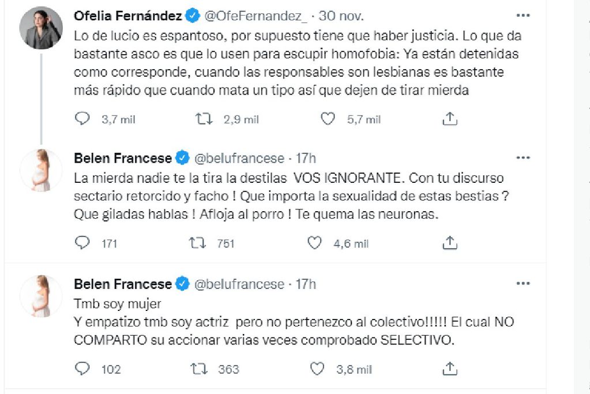Click Belen Francese's avatar on the last tweet
The width and height of the screenshot is (590, 394).
40,296
